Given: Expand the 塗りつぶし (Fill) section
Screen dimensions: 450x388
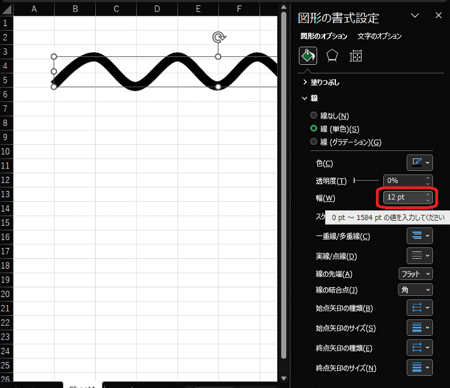Looking at the screenshot, I should [x=321, y=82].
